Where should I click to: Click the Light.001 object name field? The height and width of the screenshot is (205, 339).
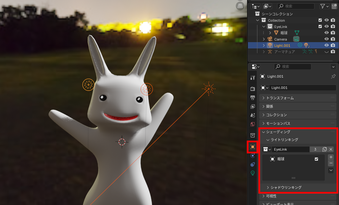click(x=303, y=88)
